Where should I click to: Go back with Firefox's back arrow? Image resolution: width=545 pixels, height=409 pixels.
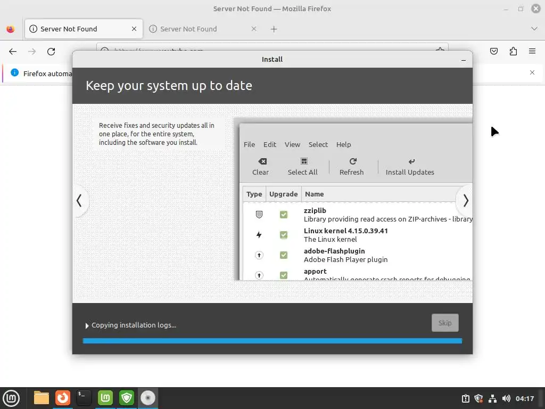13,52
